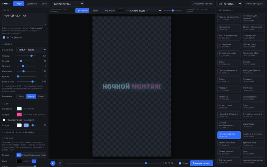267x167 pixels.
Task: Adjust the Насыщ. weight slider
Action: 26,56
